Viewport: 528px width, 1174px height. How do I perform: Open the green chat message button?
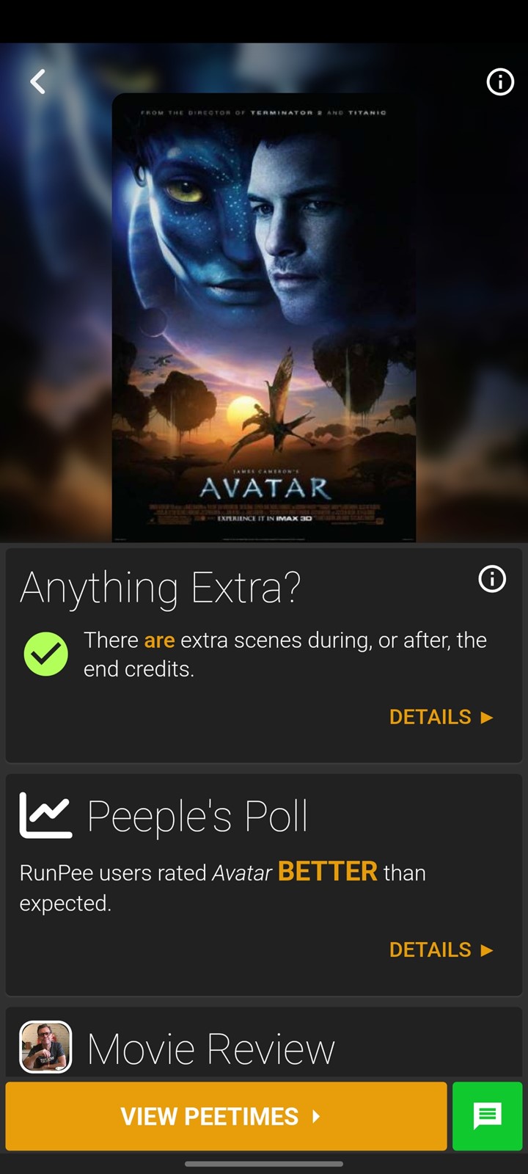click(487, 1116)
